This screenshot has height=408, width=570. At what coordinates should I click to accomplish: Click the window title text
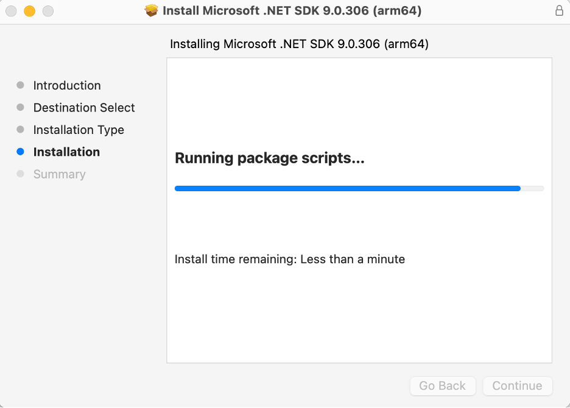[292, 10]
